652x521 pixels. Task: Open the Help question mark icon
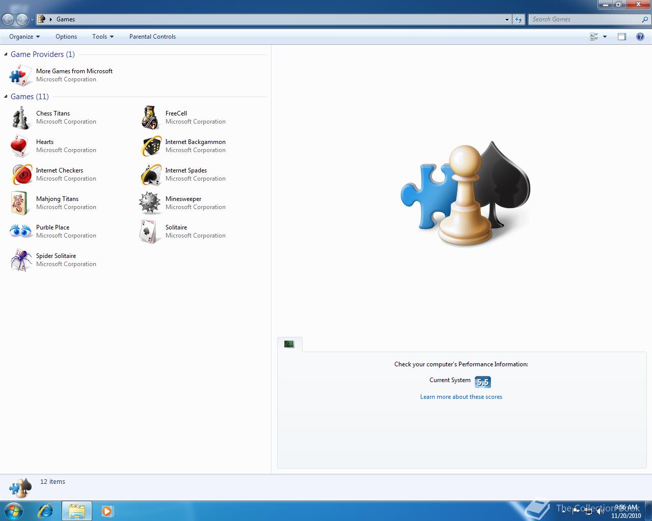[640, 37]
